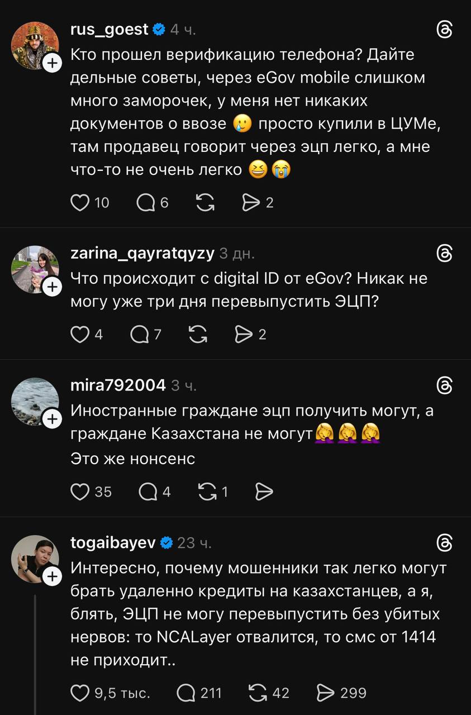Open comments on rus_goest post

pyautogui.click(x=146, y=203)
